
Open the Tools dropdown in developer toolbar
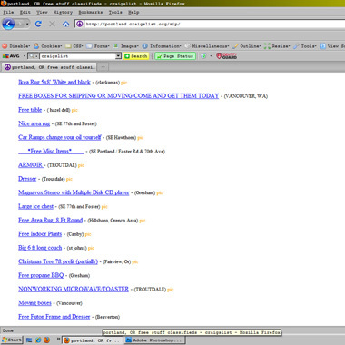point(305,46)
